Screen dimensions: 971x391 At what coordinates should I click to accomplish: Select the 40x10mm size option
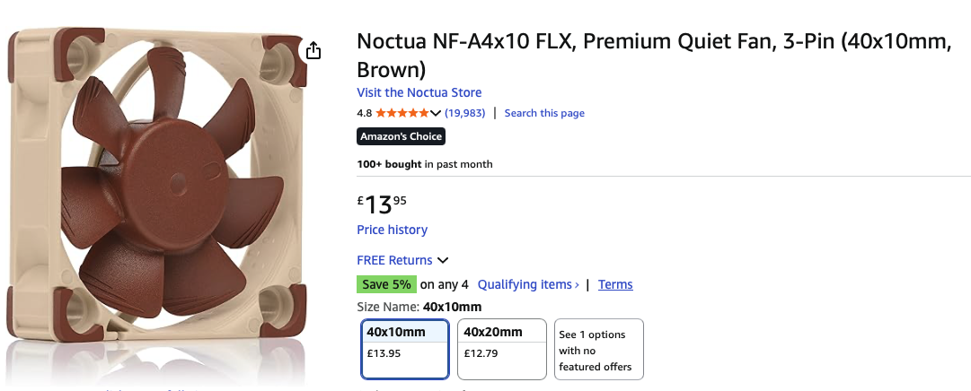[404, 349]
